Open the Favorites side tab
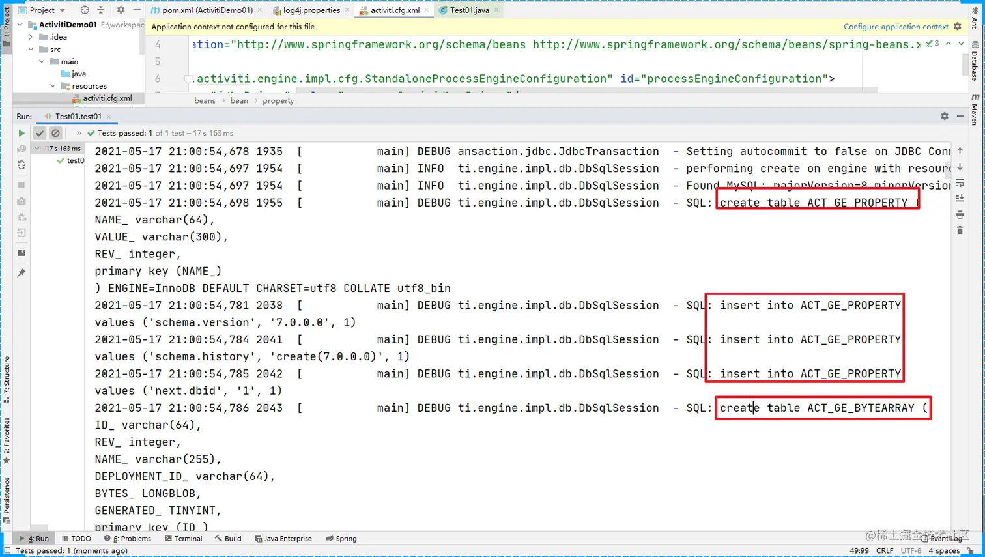 [7, 441]
